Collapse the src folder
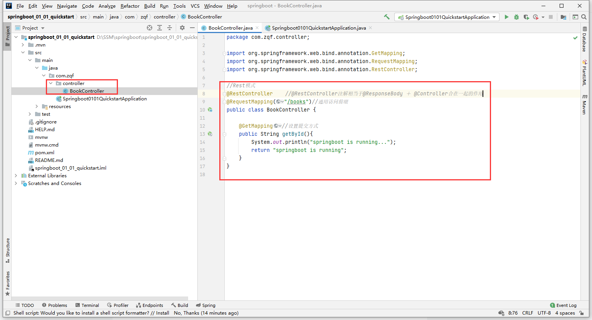 pyautogui.click(x=23, y=53)
